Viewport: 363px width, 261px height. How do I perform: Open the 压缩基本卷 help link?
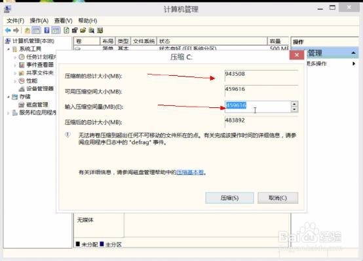[x=190, y=172]
